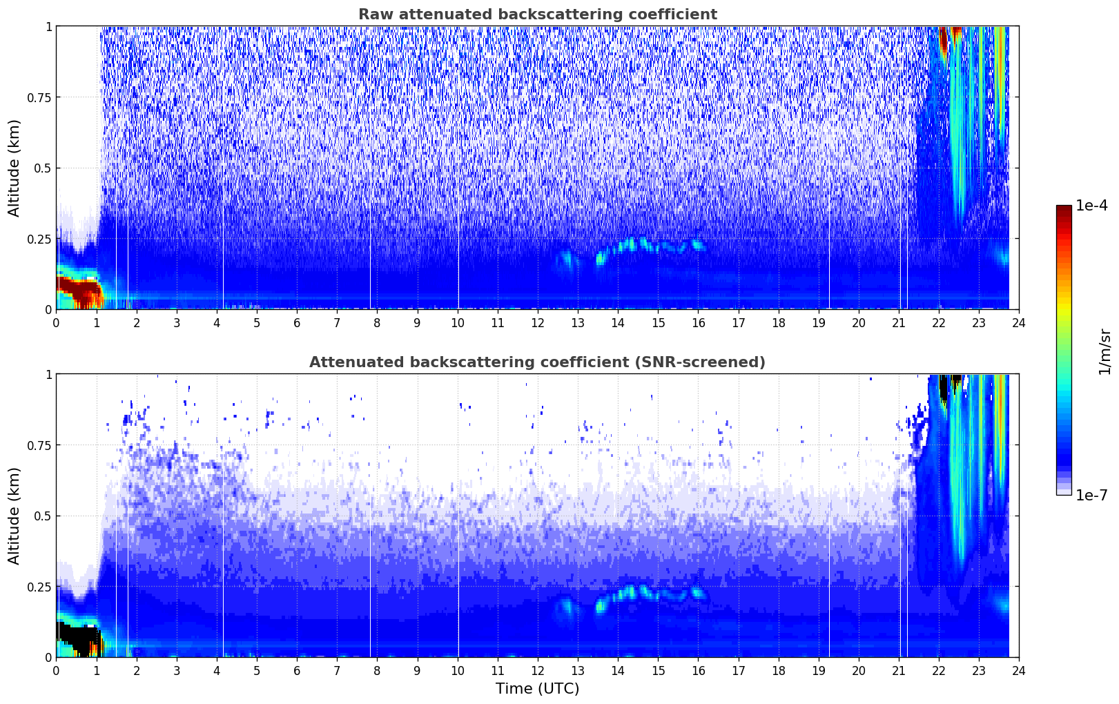Click the bottom plot's Altitude (km) label
The height and width of the screenshot is (704, 1119).
click(14, 516)
